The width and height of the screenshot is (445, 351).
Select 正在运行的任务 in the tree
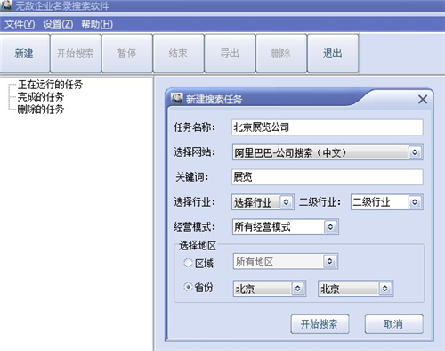pos(50,85)
